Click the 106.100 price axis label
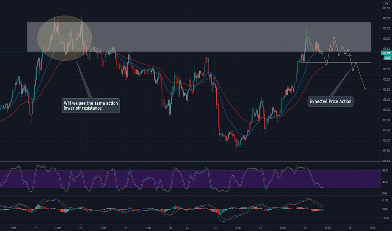Image resolution: width=392 pixels, height=231 pixels. [x=386, y=29]
